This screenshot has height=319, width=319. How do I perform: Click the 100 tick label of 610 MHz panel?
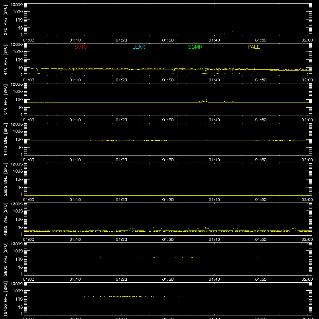(19, 100)
